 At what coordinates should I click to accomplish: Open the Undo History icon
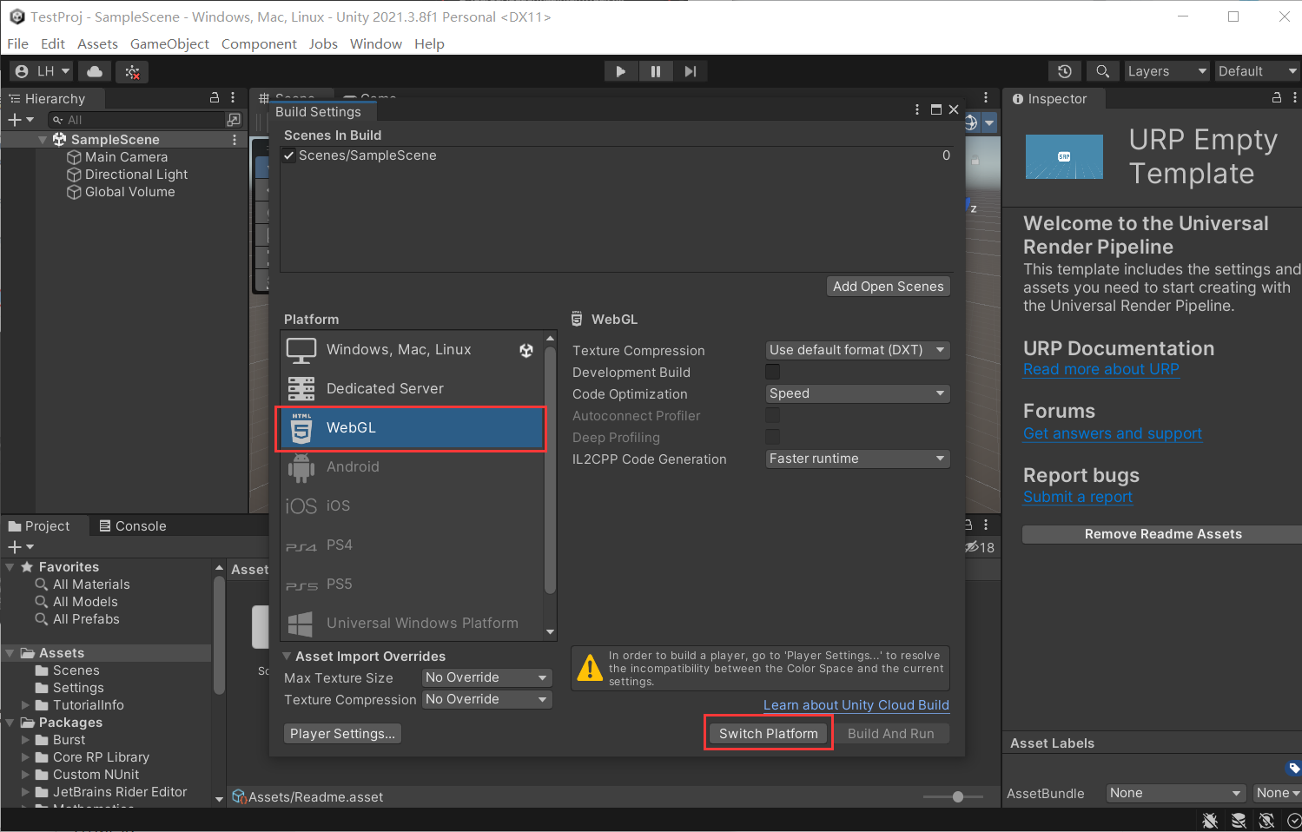1065,71
